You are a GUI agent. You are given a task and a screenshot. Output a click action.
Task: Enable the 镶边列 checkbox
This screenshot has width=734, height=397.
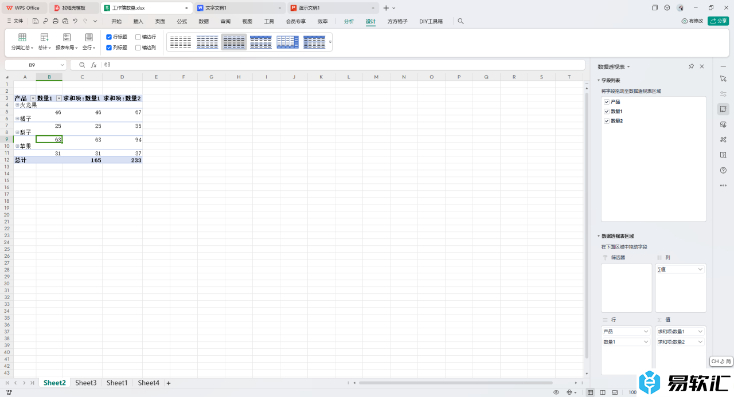[138, 48]
